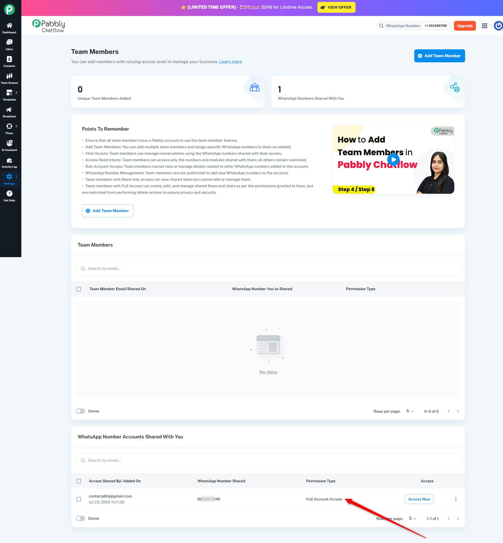Image resolution: width=503 pixels, height=543 pixels.
Task: Click the blue Add Team Member button
Action: 439,56
